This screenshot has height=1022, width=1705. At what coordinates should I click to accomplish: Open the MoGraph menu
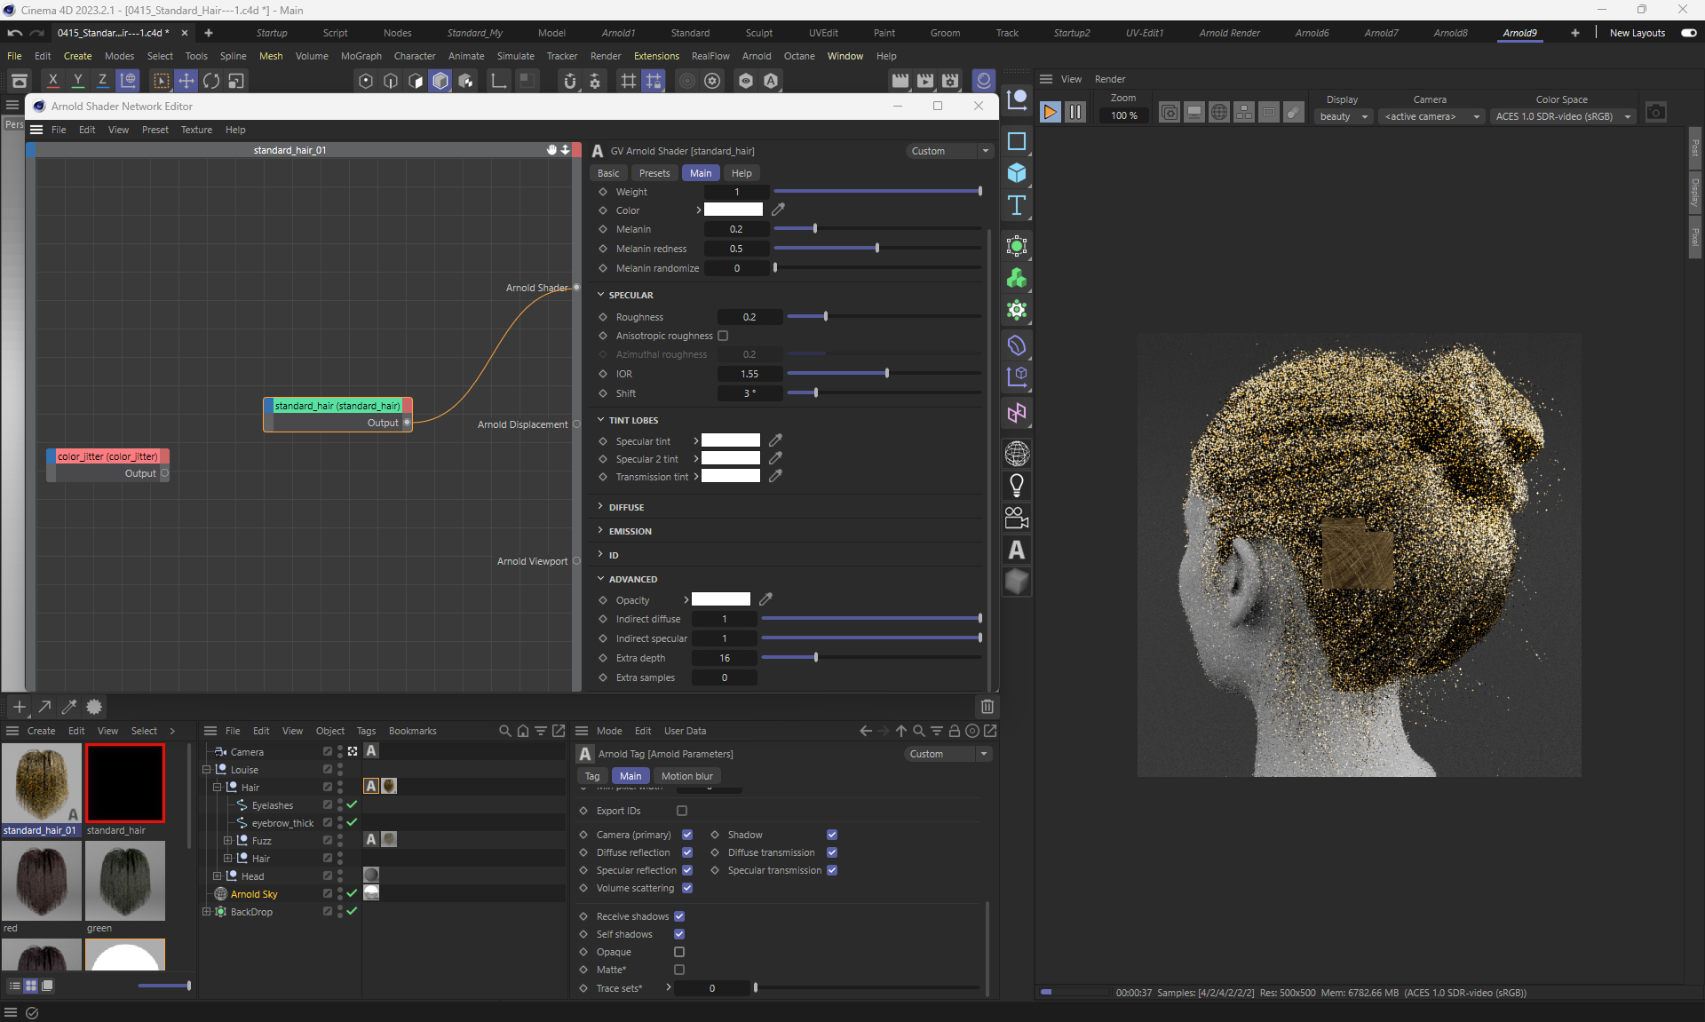pyautogui.click(x=361, y=56)
